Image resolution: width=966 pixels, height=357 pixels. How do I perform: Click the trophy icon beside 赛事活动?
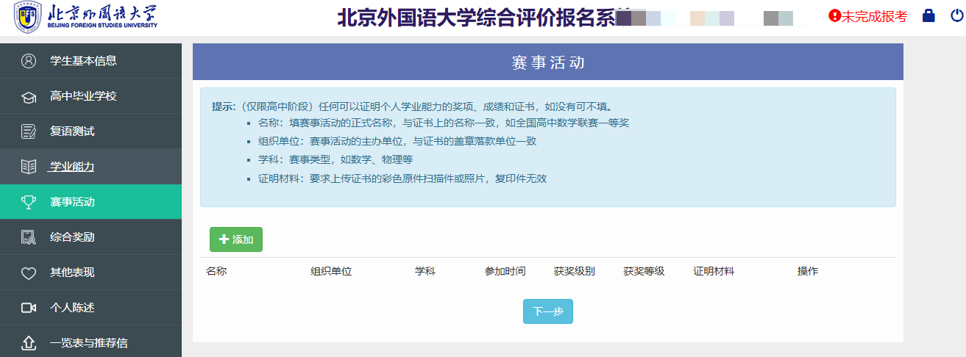tap(29, 202)
